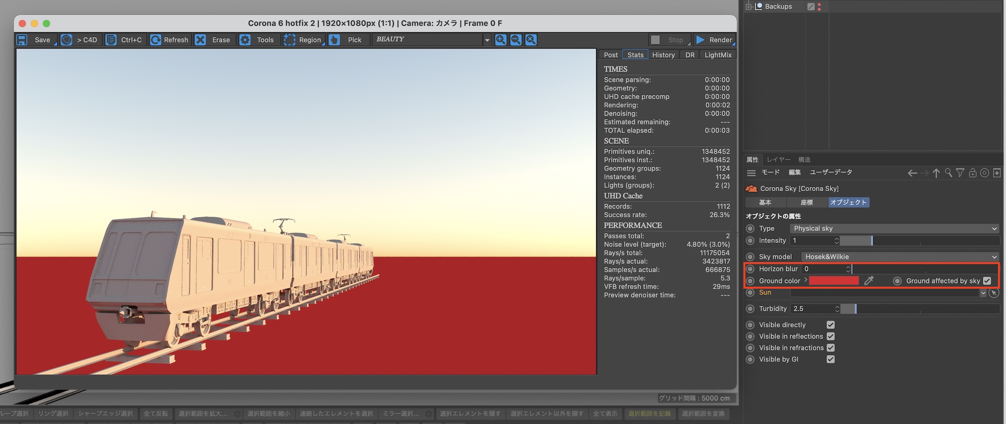Click the Region render icon
1006x424 pixels.
coord(289,40)
